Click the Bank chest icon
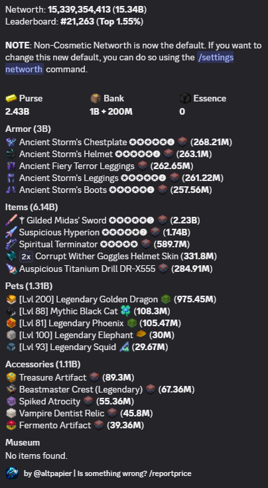Image resolution: width=268 pixels, height=488 pixels. tap(96, 98)
